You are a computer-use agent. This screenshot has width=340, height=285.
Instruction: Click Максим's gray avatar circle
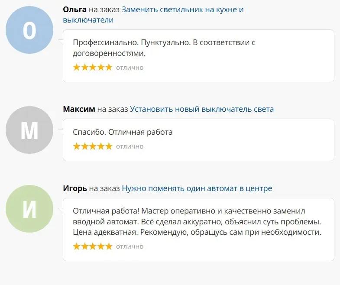point(29,130)
